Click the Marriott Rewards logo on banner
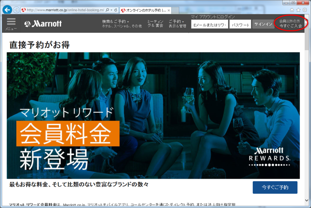311x208 pixels. [269, 156]
